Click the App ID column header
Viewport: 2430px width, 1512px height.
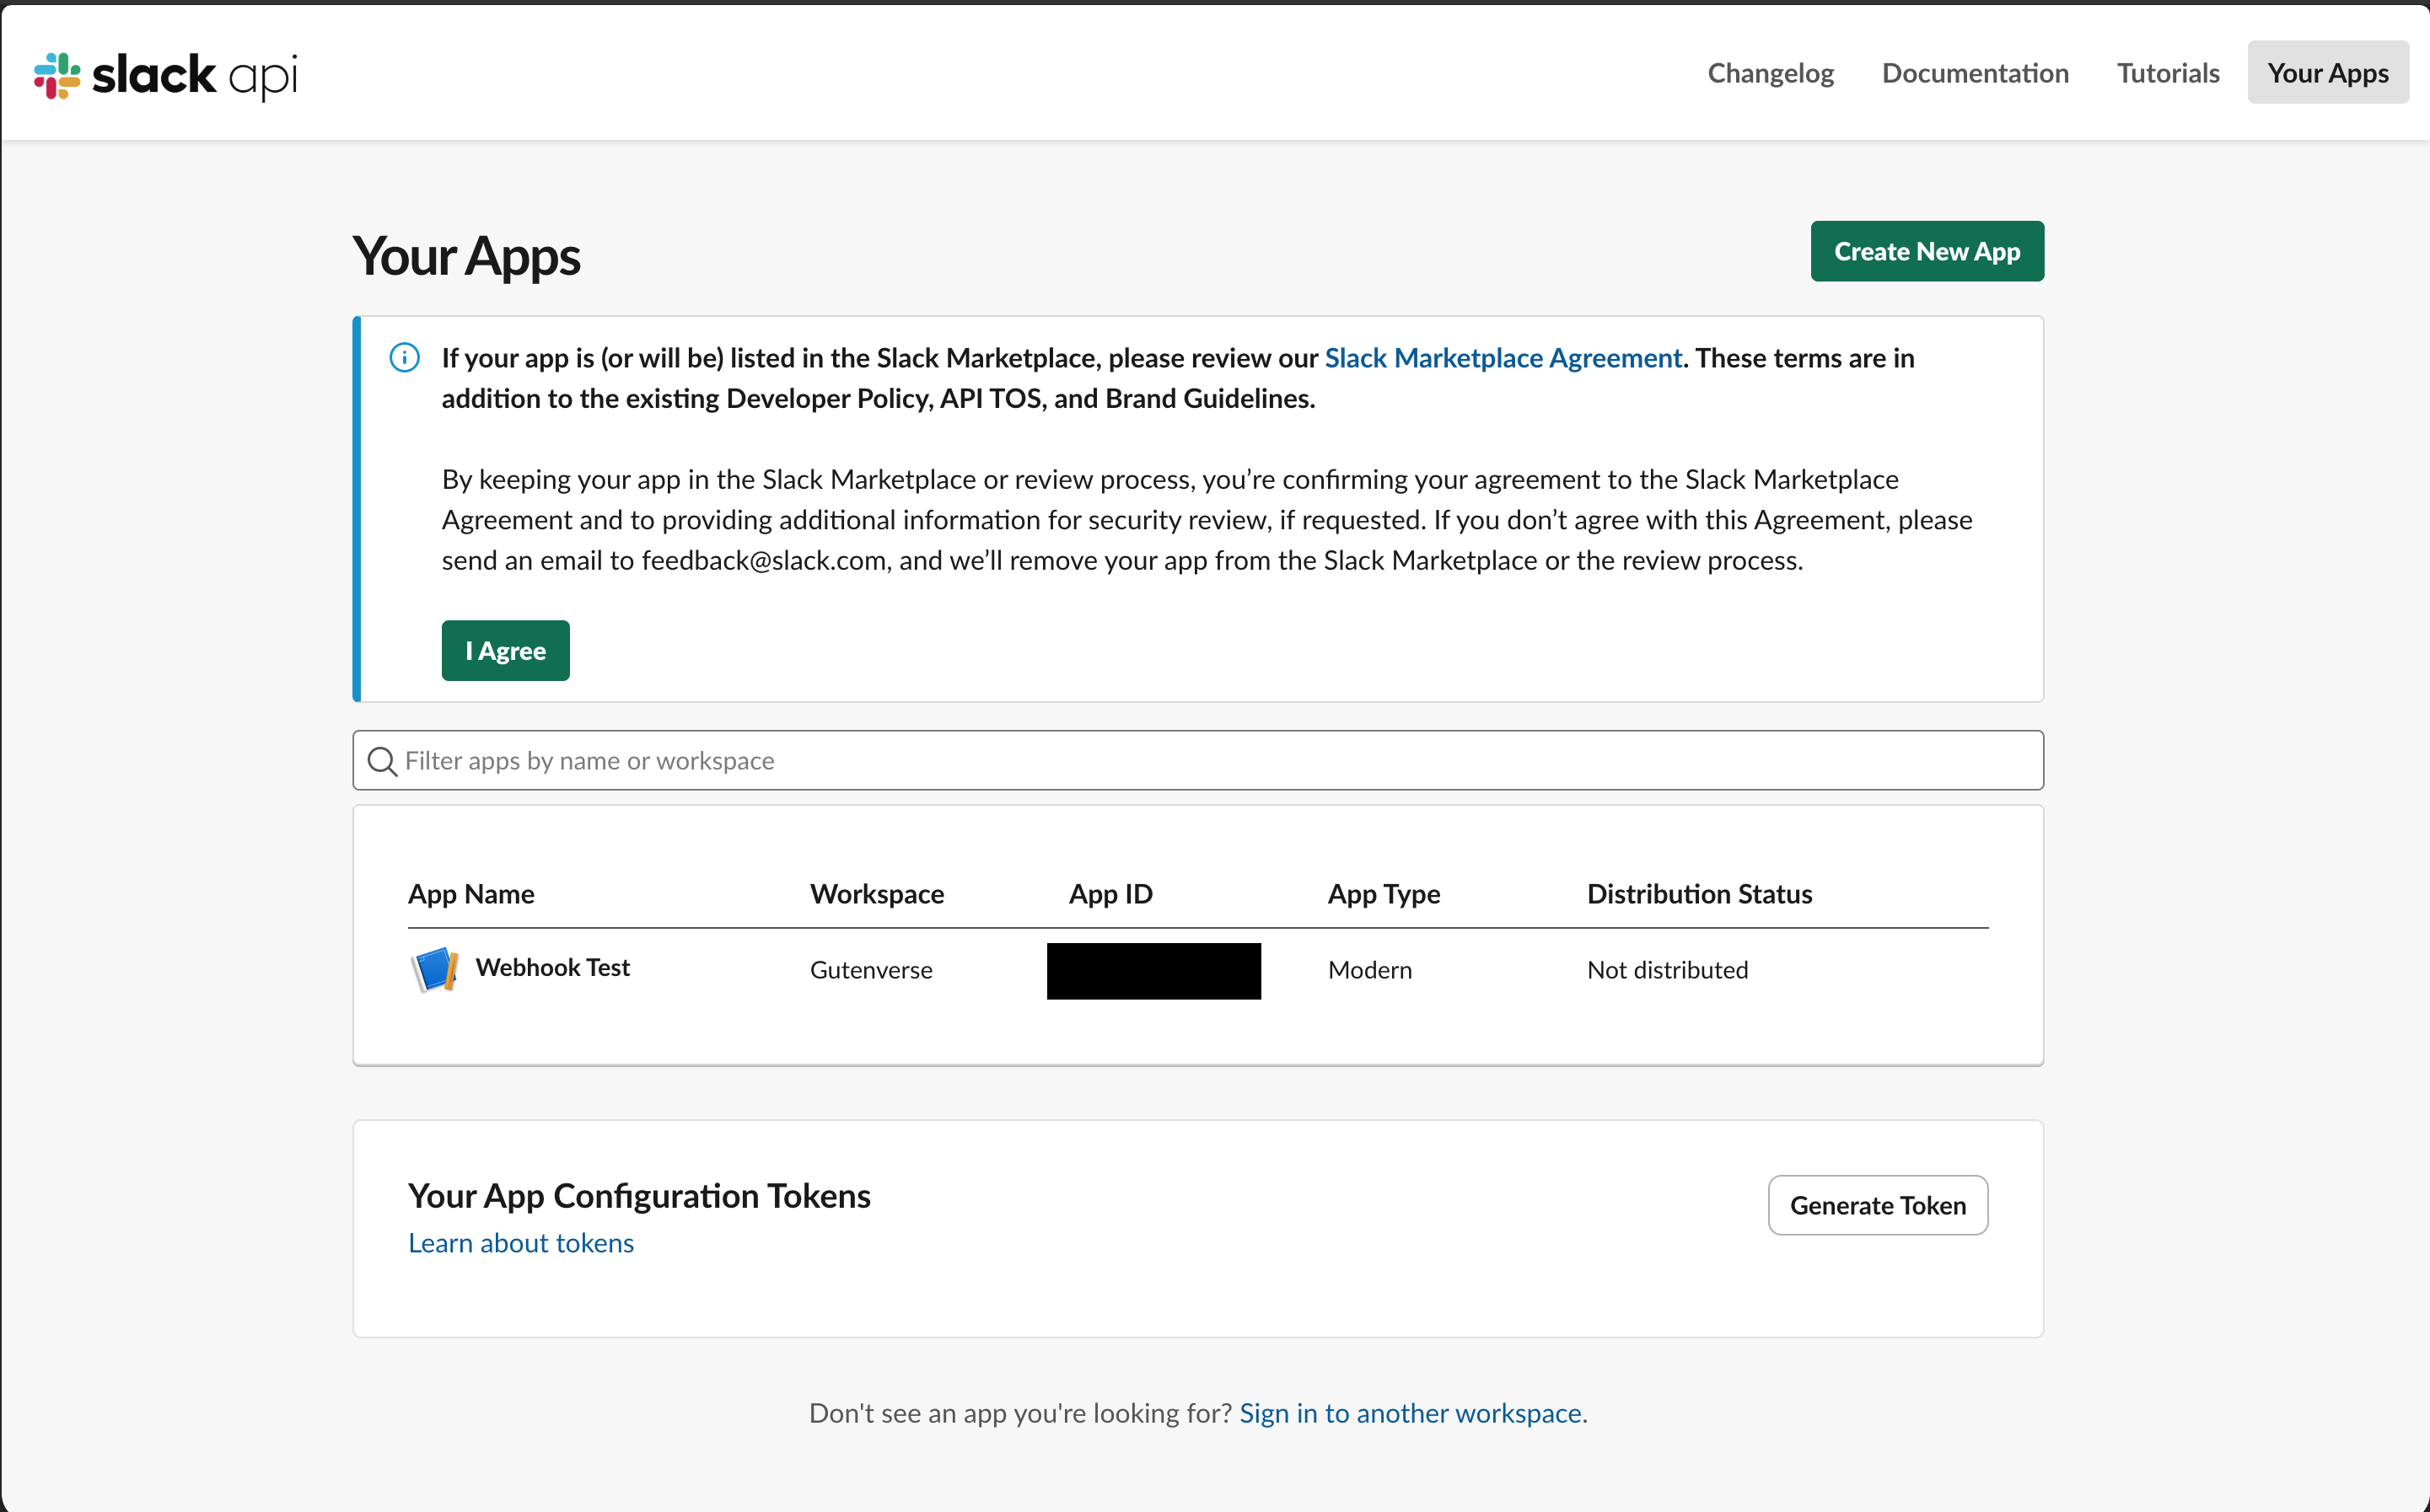tap(1110, 894)
